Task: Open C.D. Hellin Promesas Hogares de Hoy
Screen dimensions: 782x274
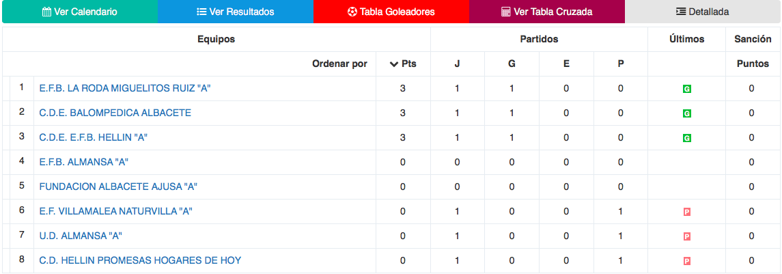Action: point(140,260)
